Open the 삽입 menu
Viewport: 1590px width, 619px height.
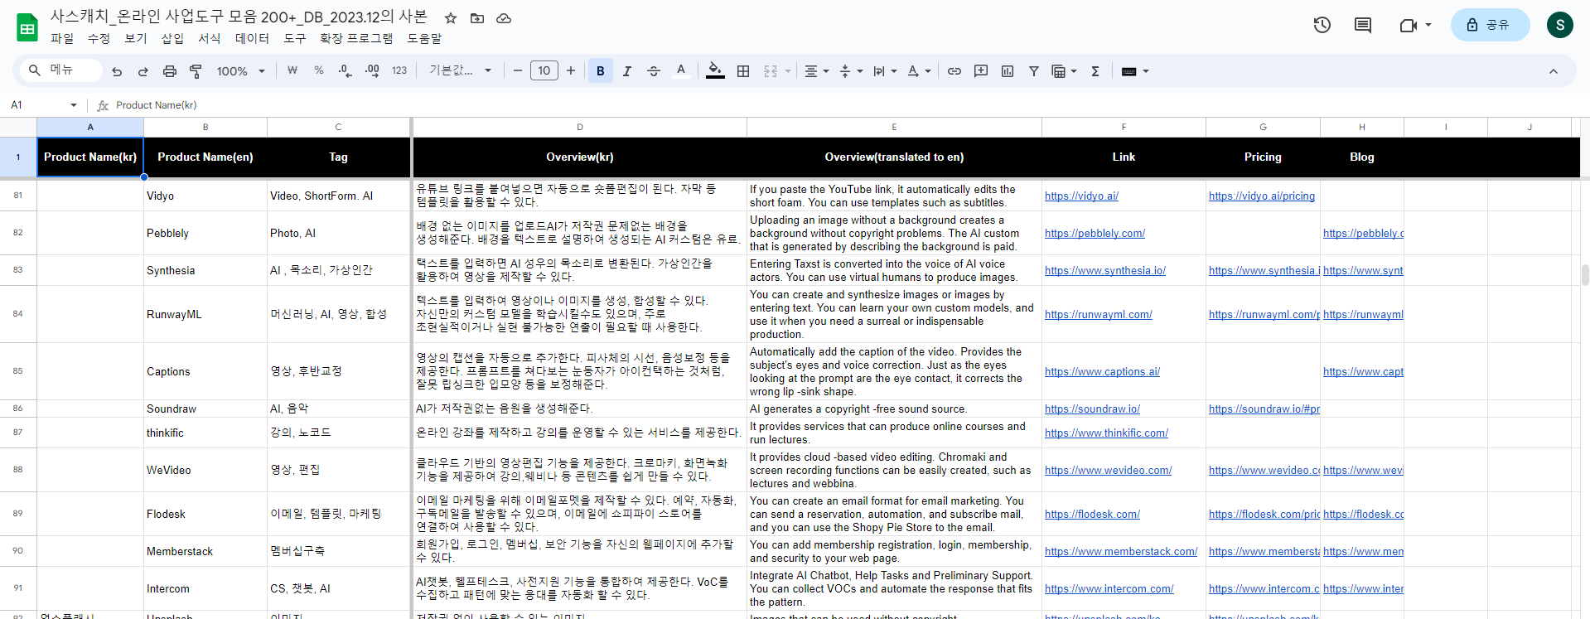[x=172, y=38]
